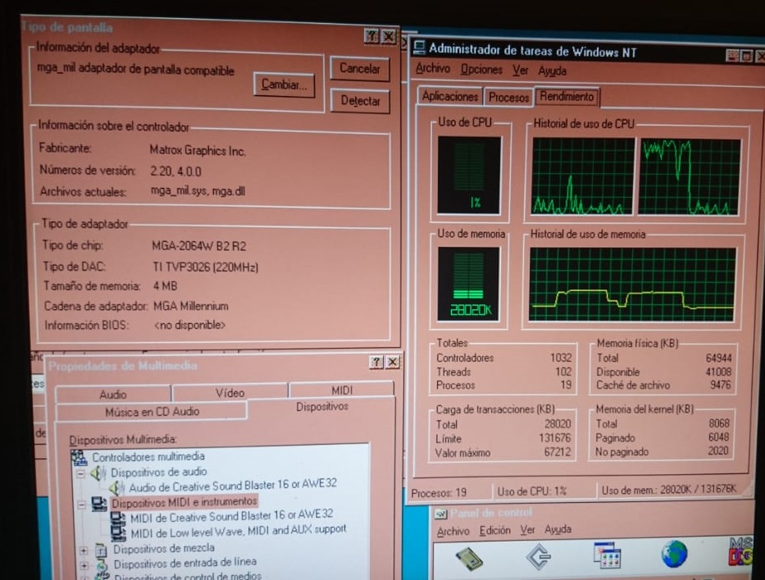Click the Historial de uso de memoria graph
Viewport: 765px width, 580px height.
click(632, 284)
